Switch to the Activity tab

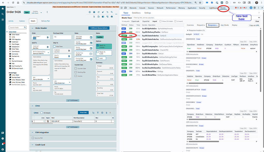11,21
